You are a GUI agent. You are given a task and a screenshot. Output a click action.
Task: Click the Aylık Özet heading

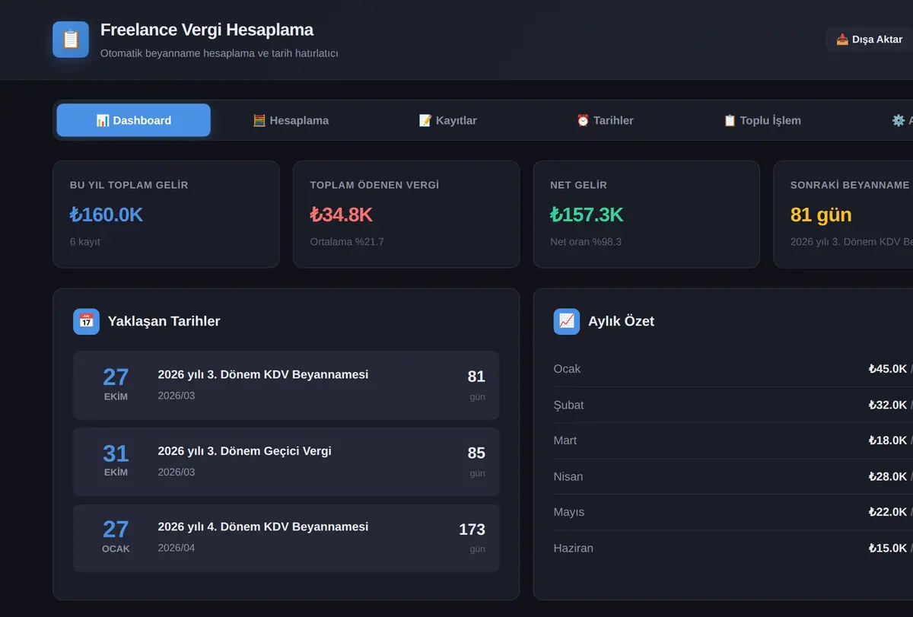[621, 321]
